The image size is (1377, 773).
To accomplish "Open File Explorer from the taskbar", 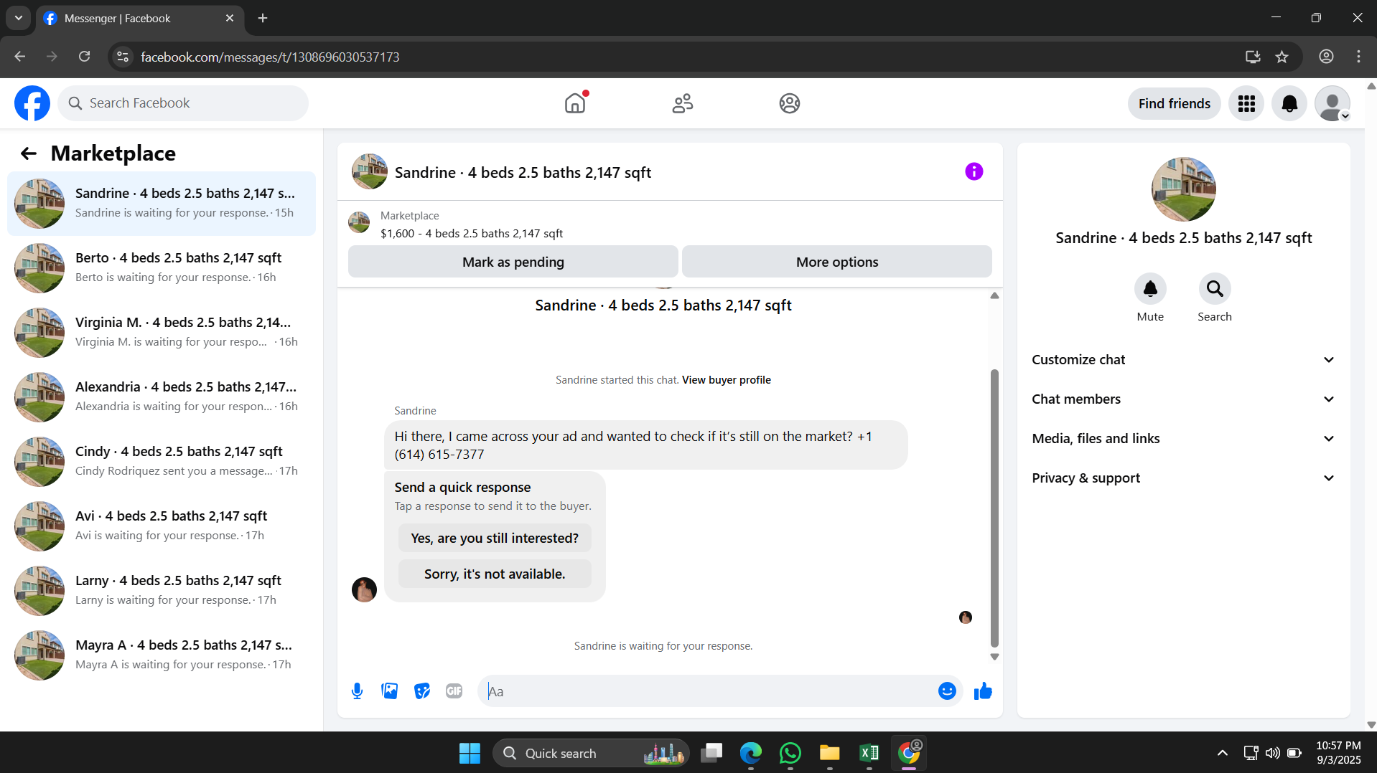I will [x=829, y=753].
